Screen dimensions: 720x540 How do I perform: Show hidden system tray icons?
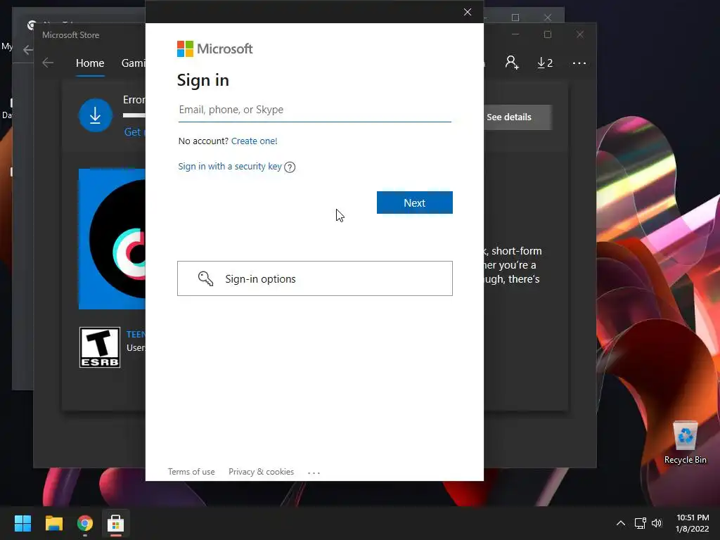[620, 523]
